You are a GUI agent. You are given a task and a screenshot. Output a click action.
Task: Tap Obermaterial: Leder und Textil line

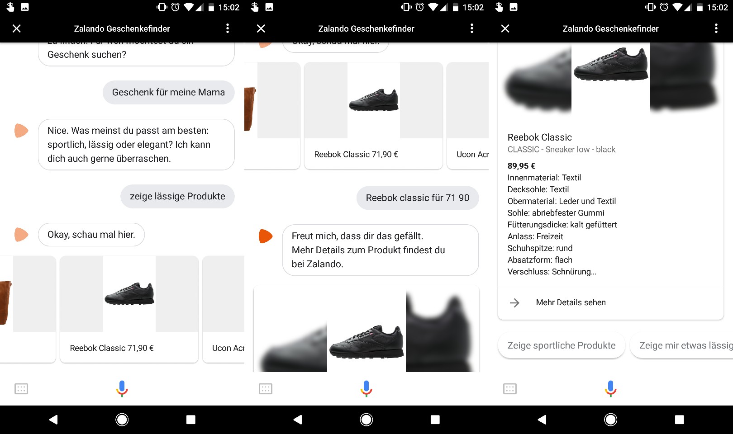[x=562, y=201]
